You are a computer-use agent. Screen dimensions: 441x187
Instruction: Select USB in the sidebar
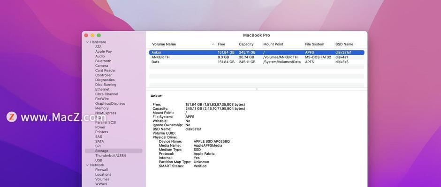(x=99, y=160)
